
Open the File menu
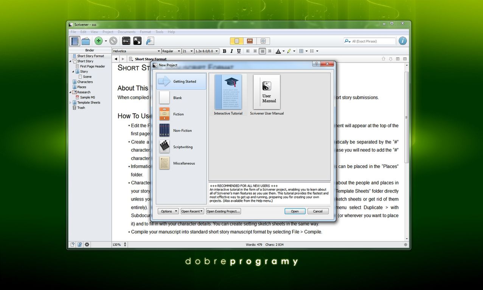pos(73,32)
